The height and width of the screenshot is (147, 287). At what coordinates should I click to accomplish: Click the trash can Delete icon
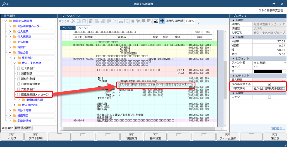pyautogui.click(x=91, y=21)
